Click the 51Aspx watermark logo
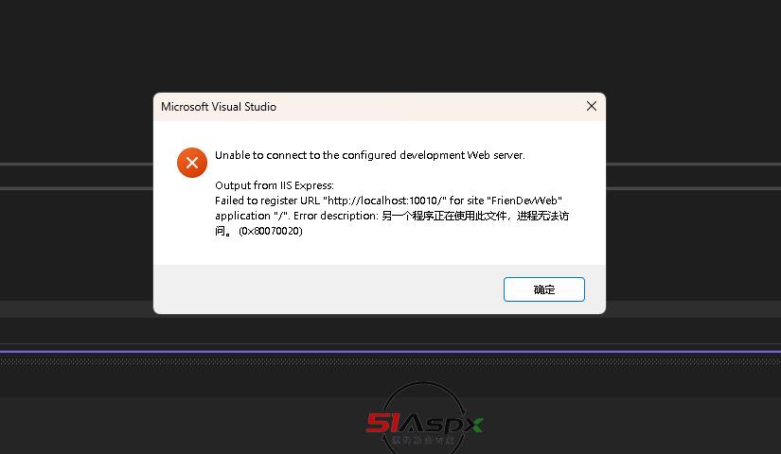This screenshot has height=454, width=781. [424, 424]
